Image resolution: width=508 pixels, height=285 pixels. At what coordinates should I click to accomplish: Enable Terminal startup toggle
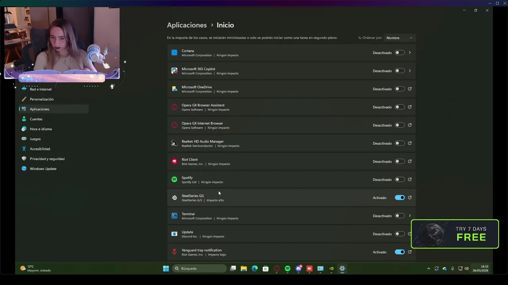(400, 216)
